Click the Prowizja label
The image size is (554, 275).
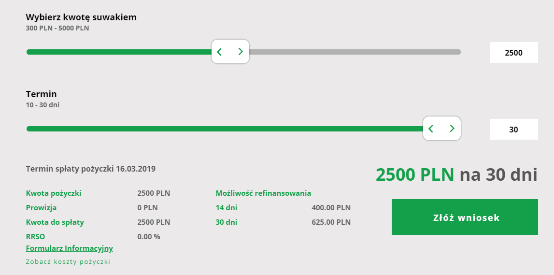[41, 207]
